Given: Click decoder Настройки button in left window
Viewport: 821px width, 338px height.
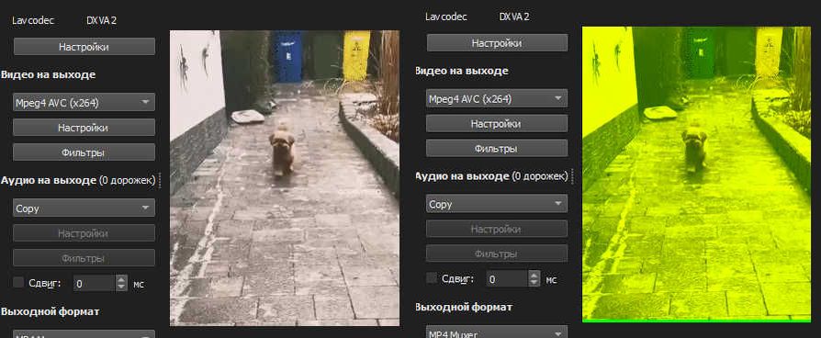Looking at the screenshot, I should point(84,47).
